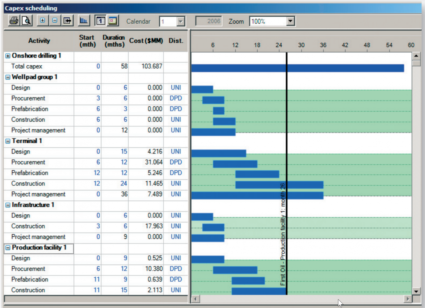Collapse the Terminal 1 section
The height and width of the screenshot is (308, 425).
pyautogui.click(x=8, y=141)
